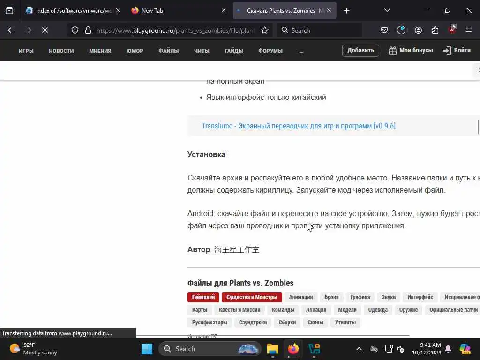
Task: Filter files by Квесты и Миссии tag
Action: click(240, 310)
